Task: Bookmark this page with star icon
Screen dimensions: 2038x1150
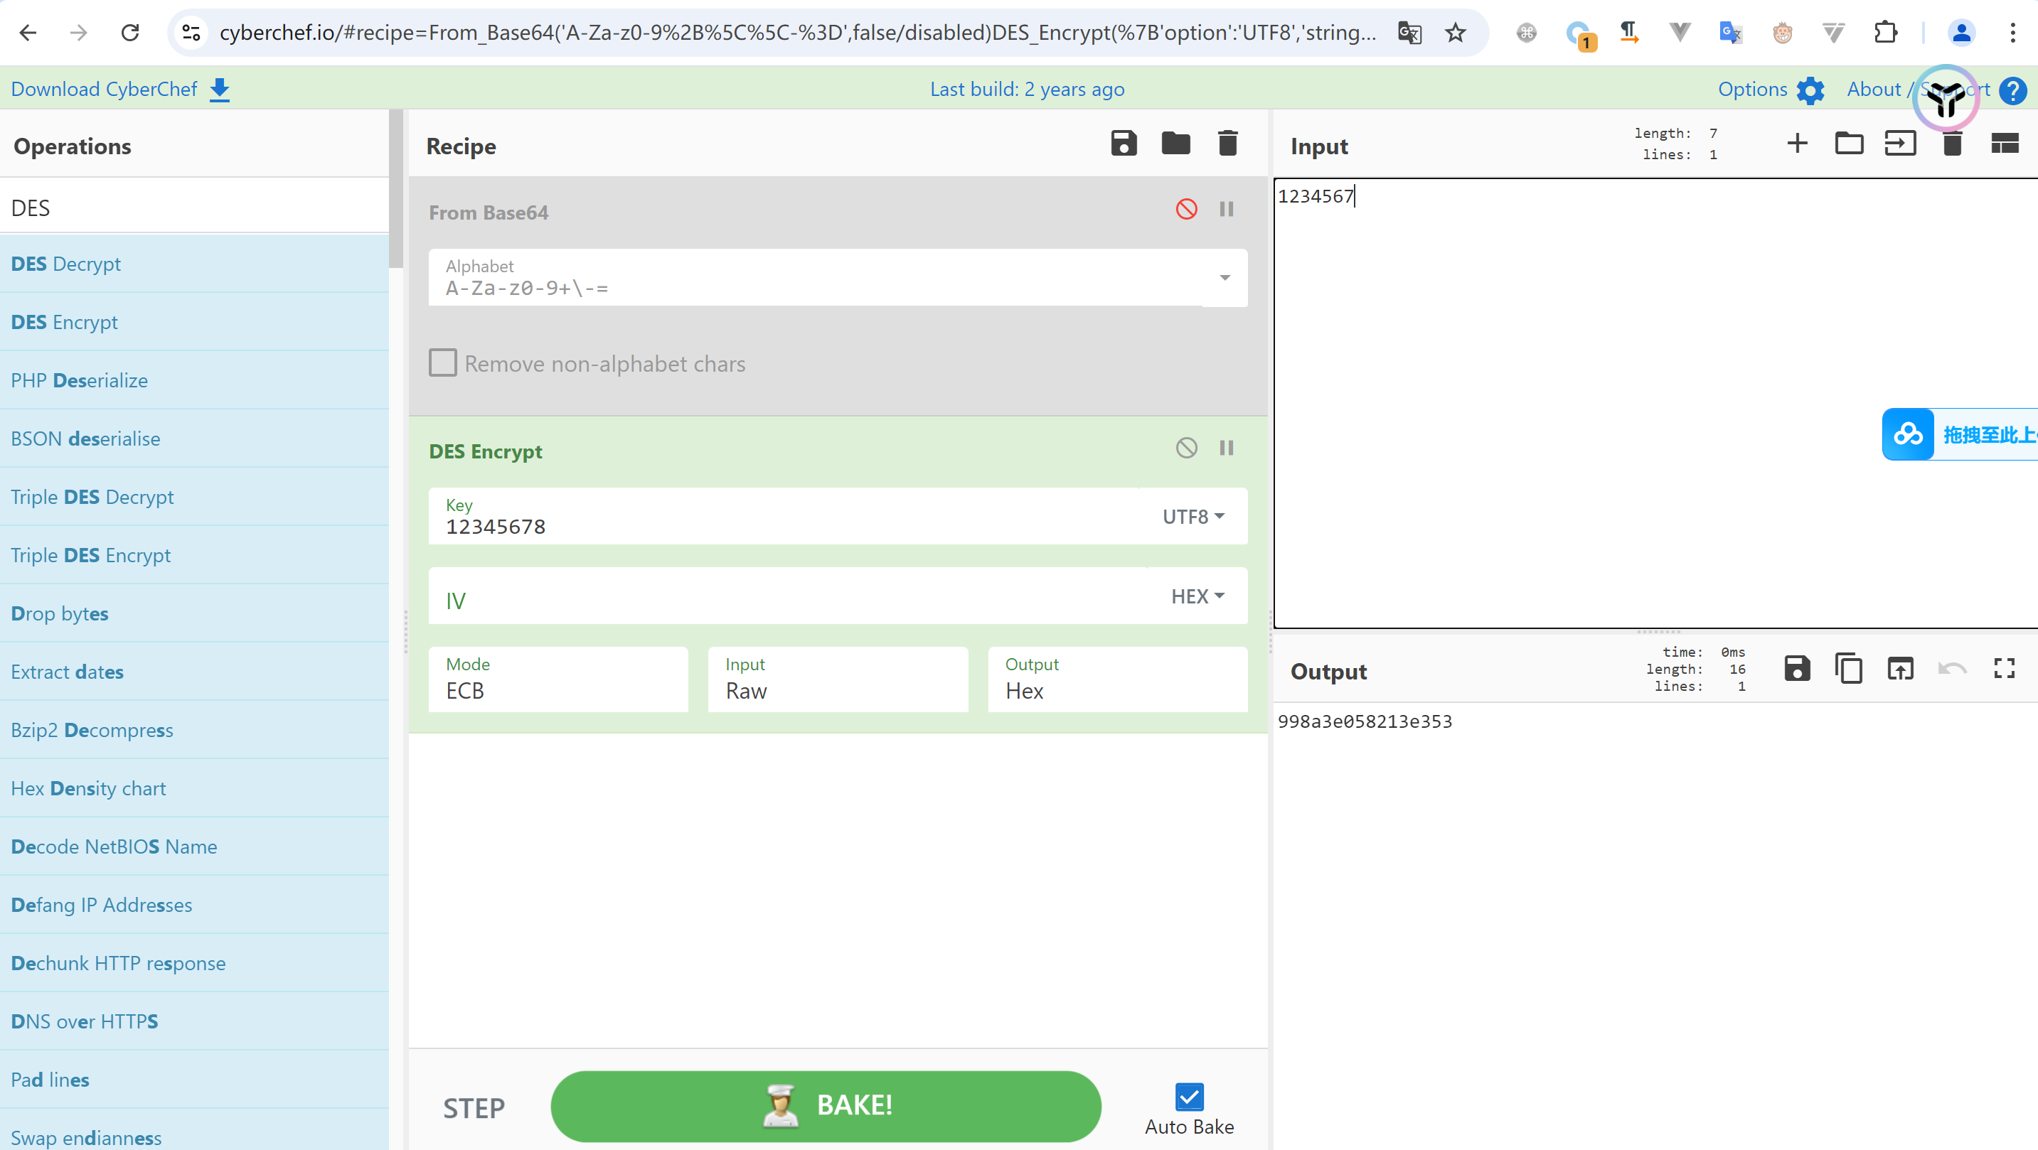Action: [1456, 33]
